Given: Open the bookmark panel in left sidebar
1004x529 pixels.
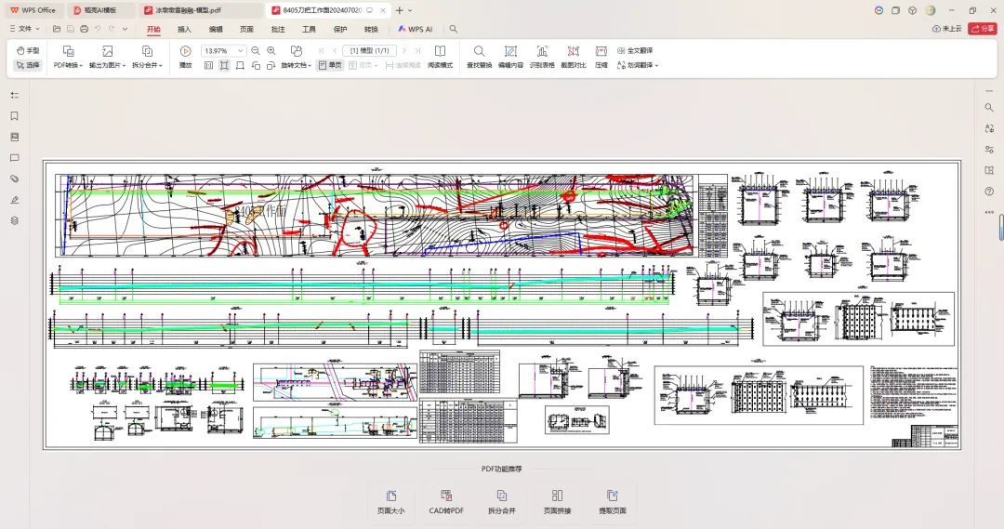Looking at the screenshot, I should tap(14, 116).
